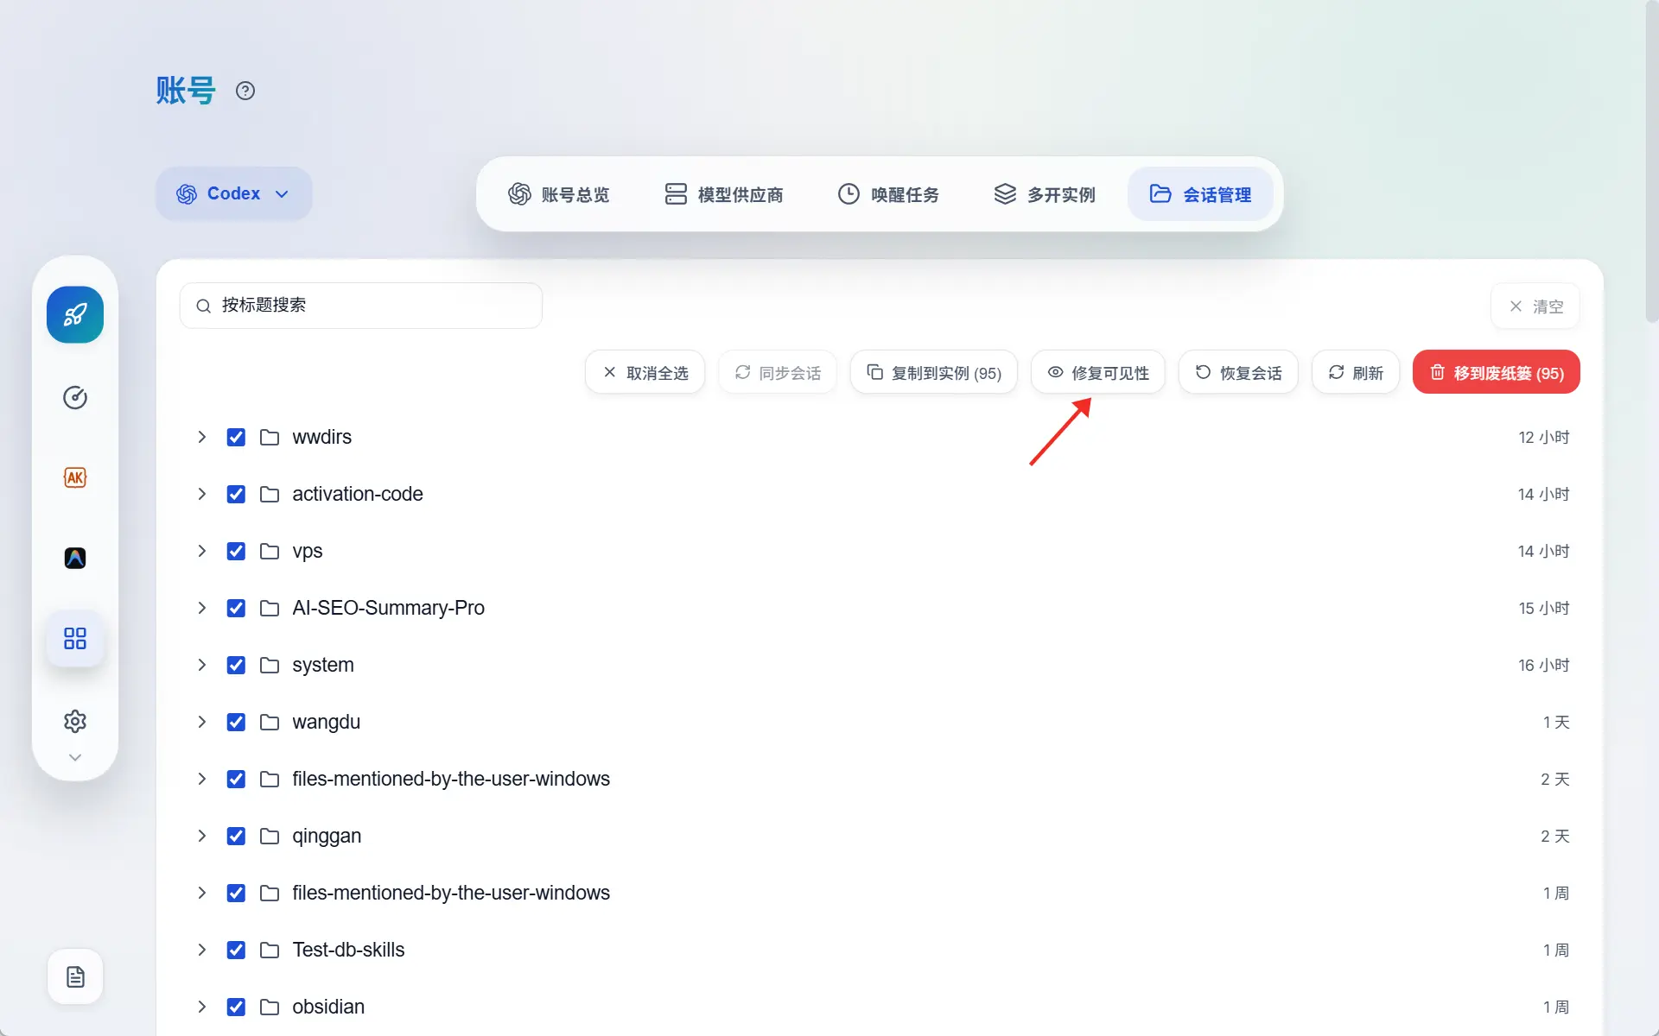Uncheck the system checkbox
The height and width of the screenshot is (1036, 1659).
(x=236, y=665)
